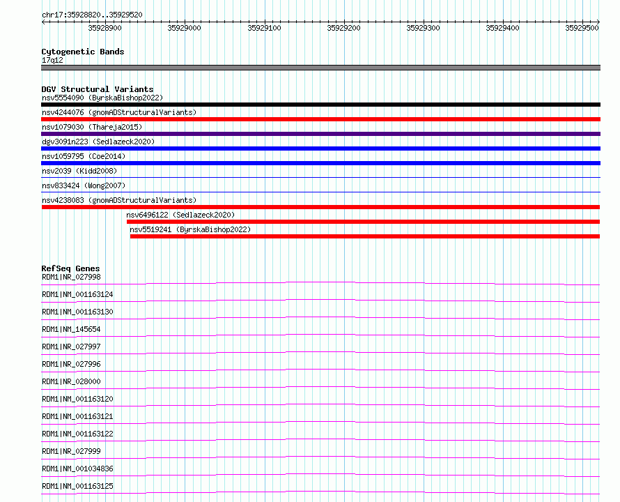Open variant nsv1079030 (Thareja2015)
The width and height of the screenshot is (620, 502).
(x=92, y=127)
